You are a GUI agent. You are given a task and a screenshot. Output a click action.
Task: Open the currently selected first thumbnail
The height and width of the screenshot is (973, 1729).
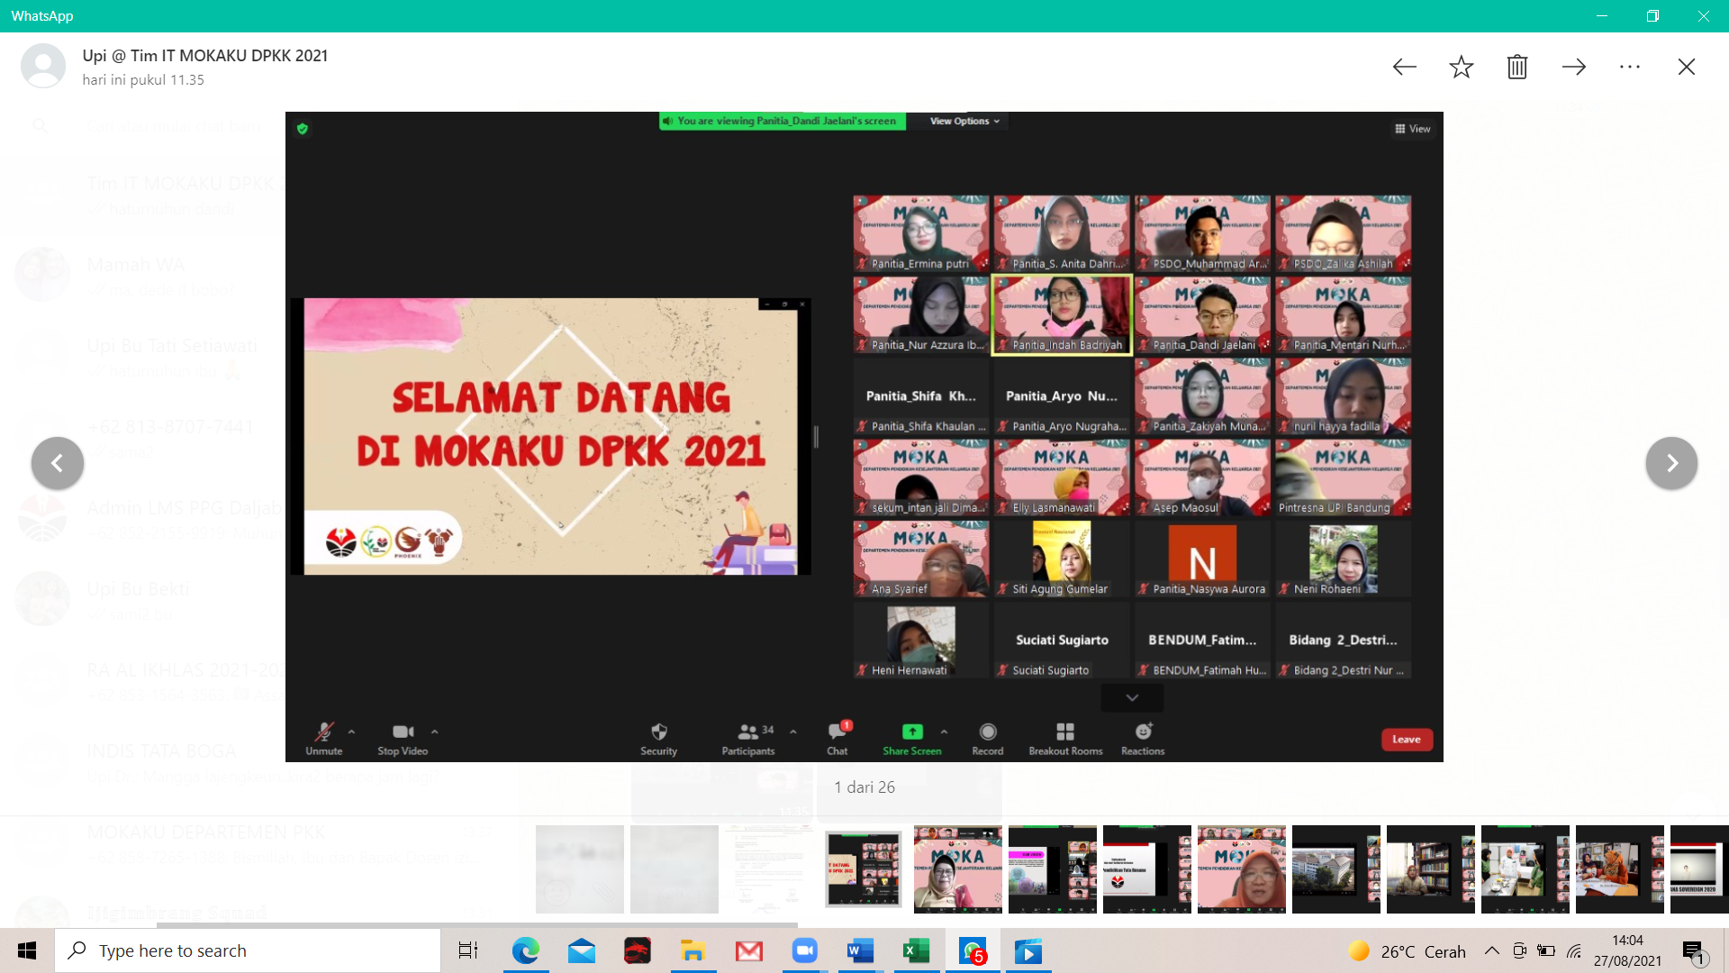point(864,869)
